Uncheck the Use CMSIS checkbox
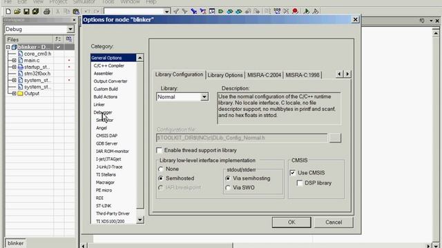442x248 pixels. pyautogui.click(x=293, y=173)
